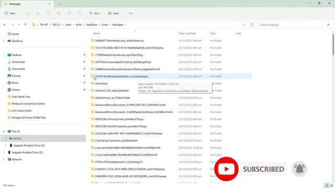Click the vertical scrollbar of the file list
The height and width of the screenshot is (188, 335).
[x=333, y=44]
